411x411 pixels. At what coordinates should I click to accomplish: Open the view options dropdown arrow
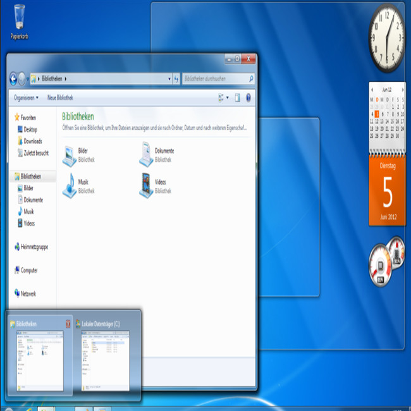pyautogui.click(x=228, y=98)
